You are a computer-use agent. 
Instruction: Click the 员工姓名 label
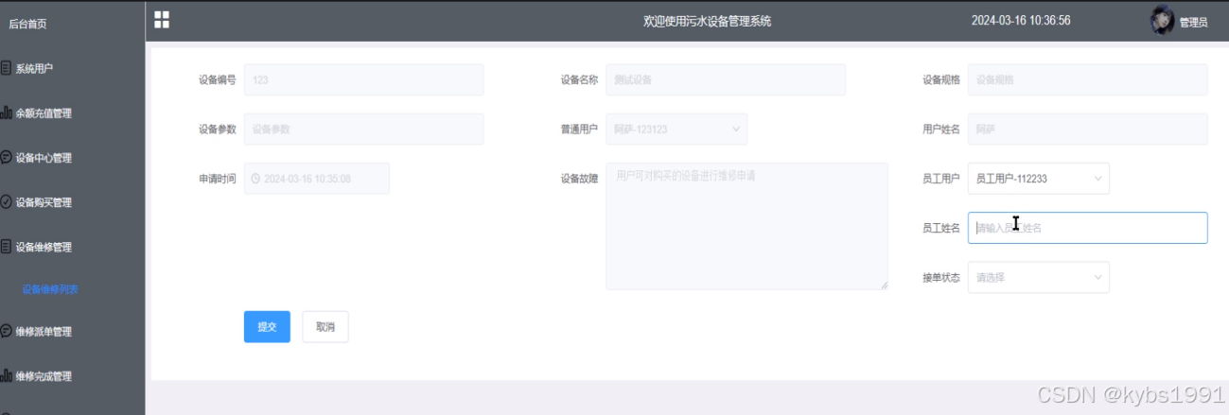pyautogui.click(x=941, y=228)
